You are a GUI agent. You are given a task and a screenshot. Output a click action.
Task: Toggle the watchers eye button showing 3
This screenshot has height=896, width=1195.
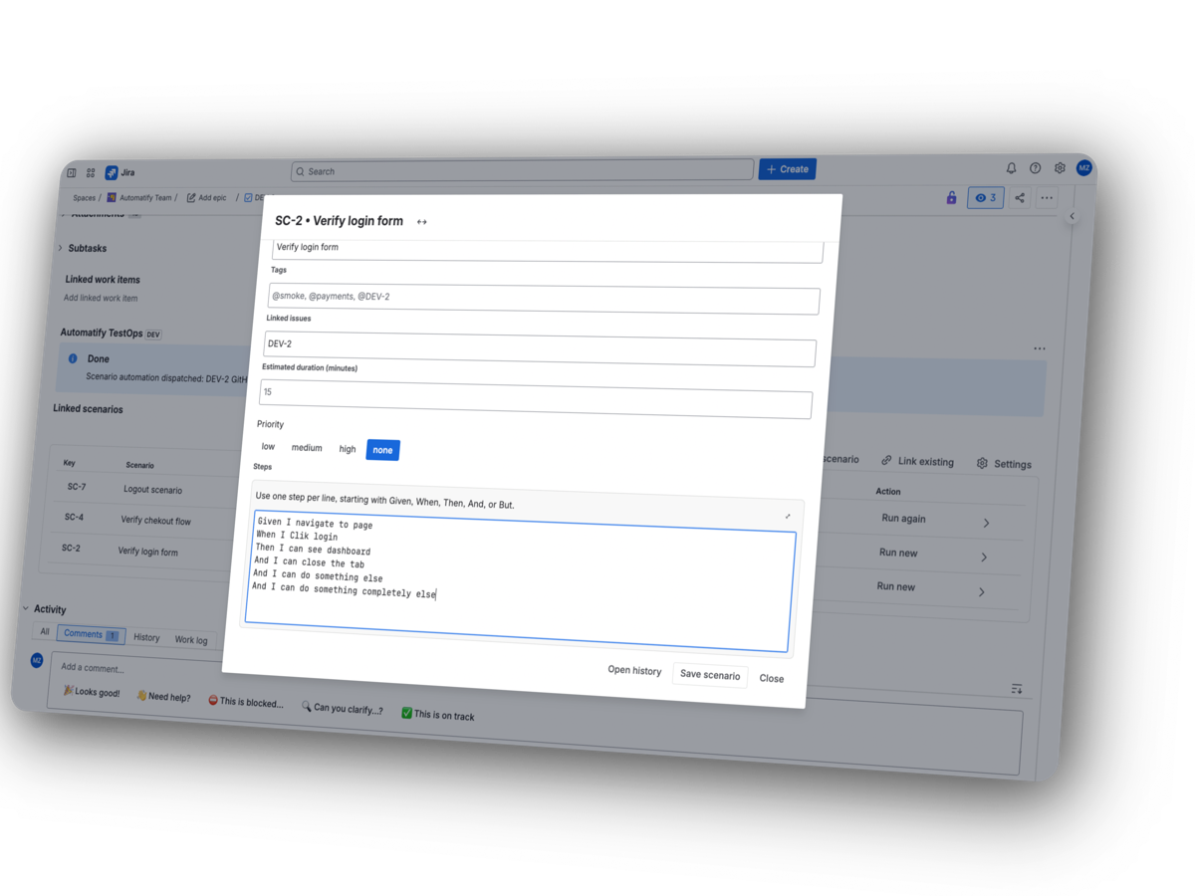point(986,198)
